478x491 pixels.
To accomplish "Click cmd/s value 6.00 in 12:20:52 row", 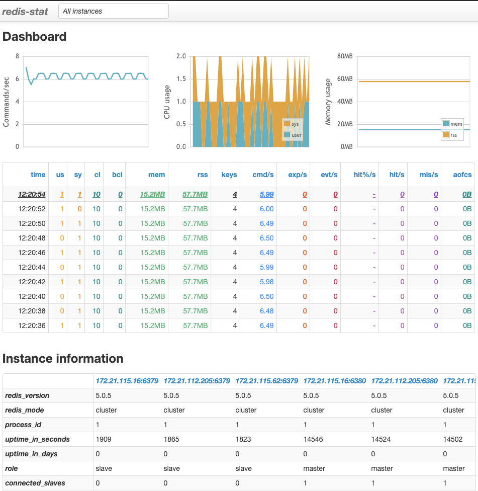I will [x=266, y=209].
